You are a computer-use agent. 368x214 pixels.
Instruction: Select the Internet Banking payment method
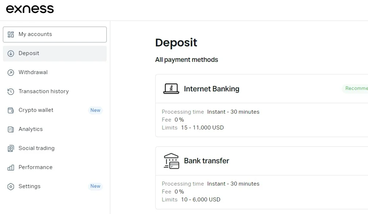[211, 88]
